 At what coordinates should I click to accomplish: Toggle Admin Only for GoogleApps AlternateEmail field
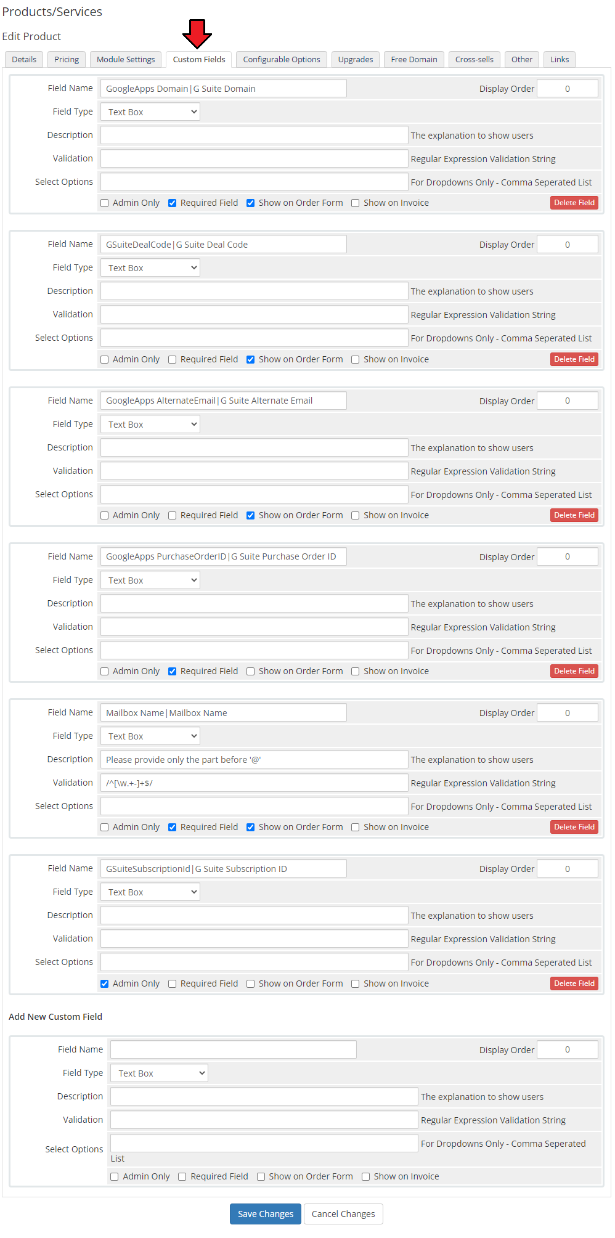[x=105, y=516]
